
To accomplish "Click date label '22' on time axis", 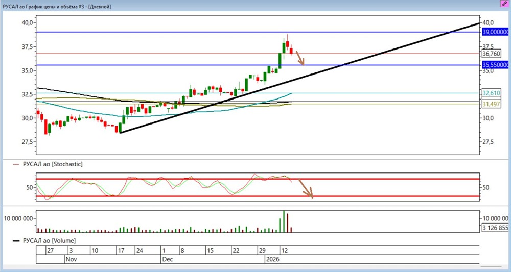I will (236, 251).
